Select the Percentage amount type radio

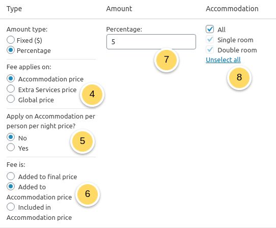pos(11,50)
